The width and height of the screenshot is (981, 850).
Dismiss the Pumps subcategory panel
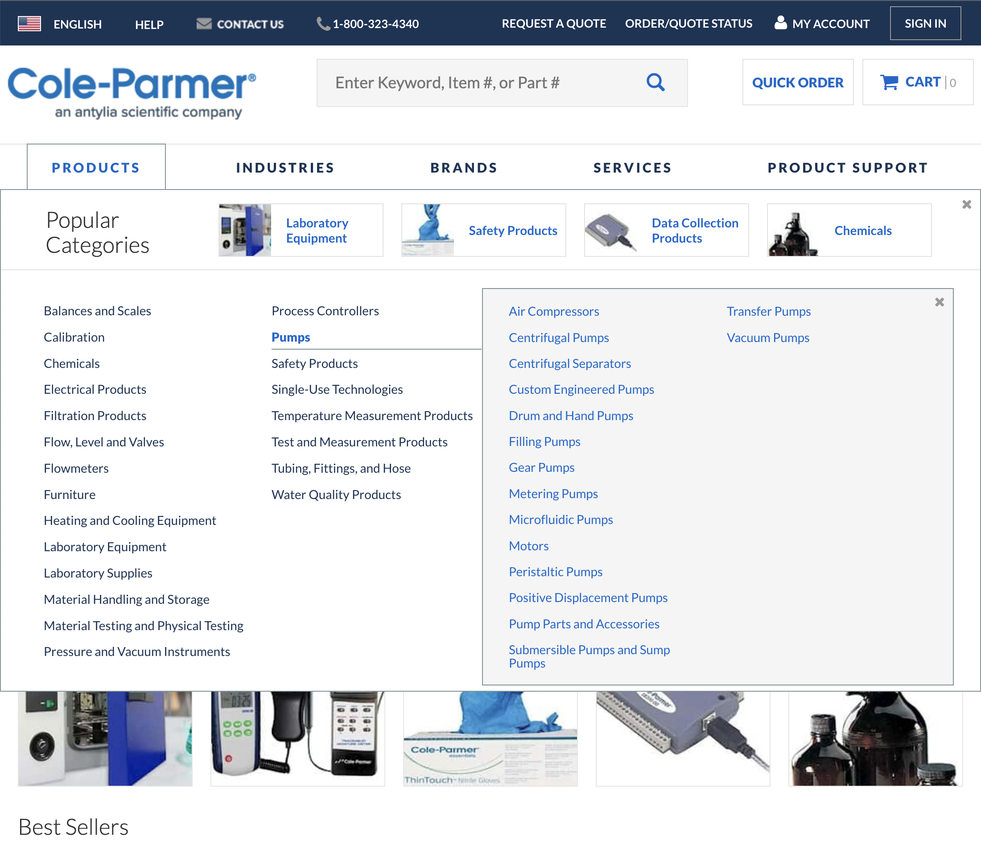coord(939,301)
